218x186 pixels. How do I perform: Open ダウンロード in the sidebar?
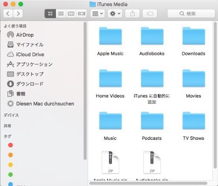(x=25, y=84)
